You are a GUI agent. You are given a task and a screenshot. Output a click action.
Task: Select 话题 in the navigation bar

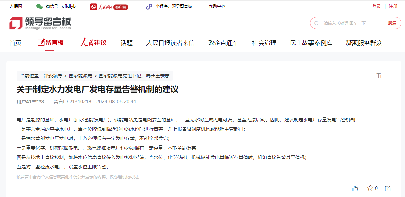[126, 43]
